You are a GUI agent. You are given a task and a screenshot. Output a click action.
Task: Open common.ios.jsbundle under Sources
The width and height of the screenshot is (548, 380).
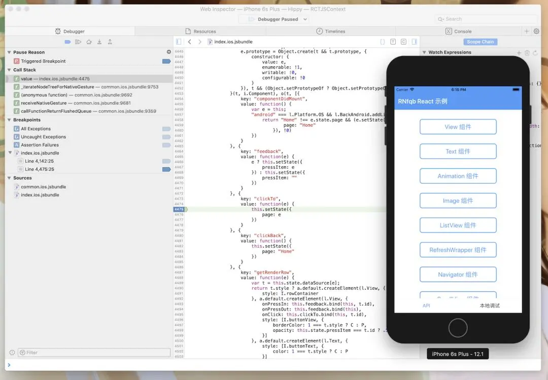point(43,187)
